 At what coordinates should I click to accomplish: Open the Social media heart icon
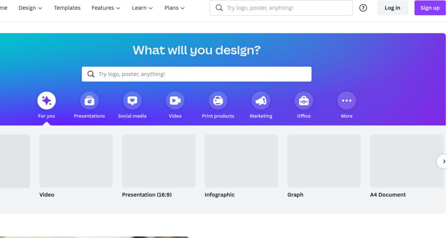132,101
